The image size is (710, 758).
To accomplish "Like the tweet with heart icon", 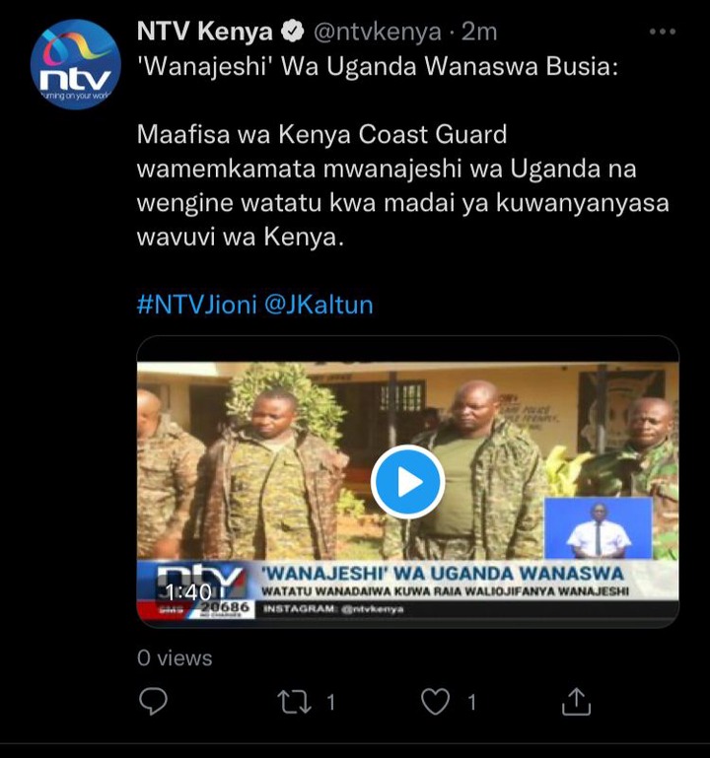I will [x=435, y=702].
